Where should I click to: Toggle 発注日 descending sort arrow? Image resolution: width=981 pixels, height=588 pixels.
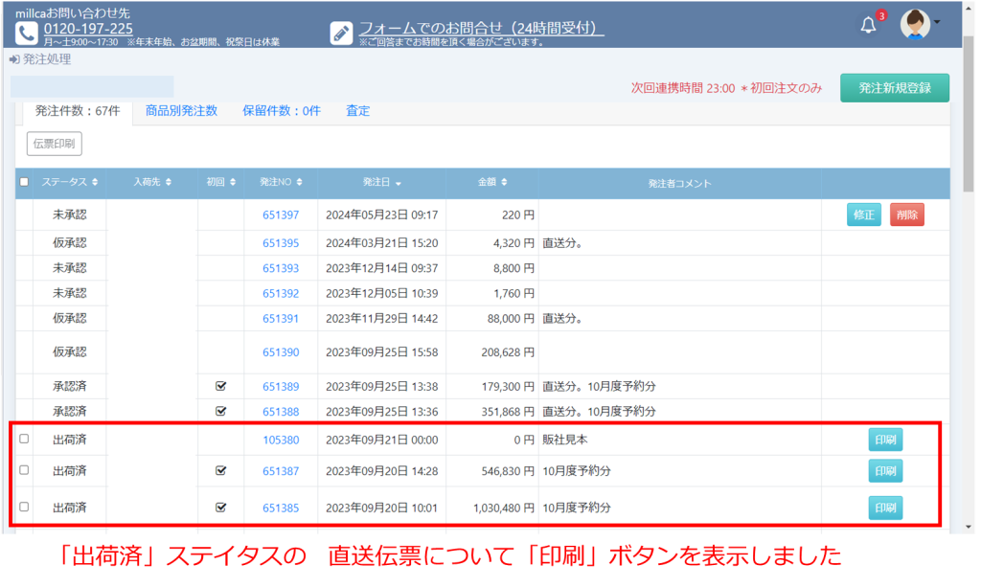(398, 183)
